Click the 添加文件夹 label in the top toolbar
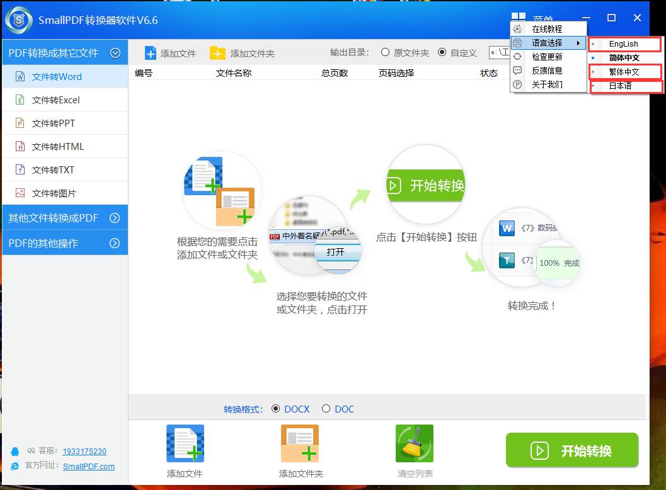 (252, 54)
